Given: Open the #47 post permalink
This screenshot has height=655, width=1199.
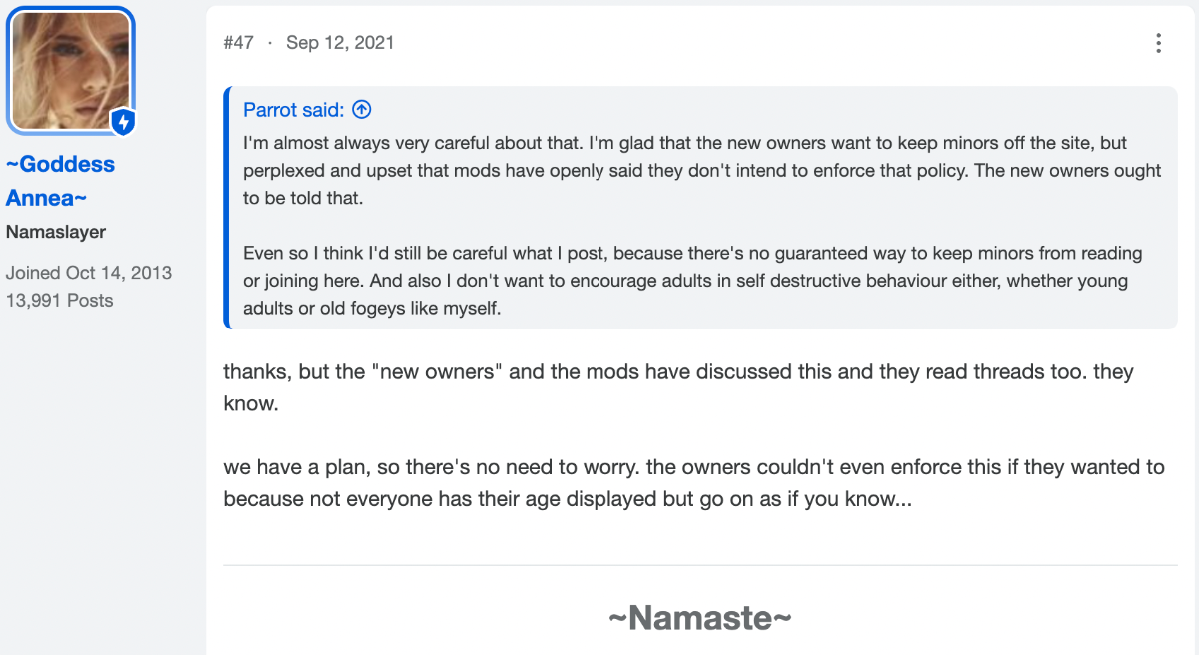Looking at the screenshot, I should tap(238, 43).
